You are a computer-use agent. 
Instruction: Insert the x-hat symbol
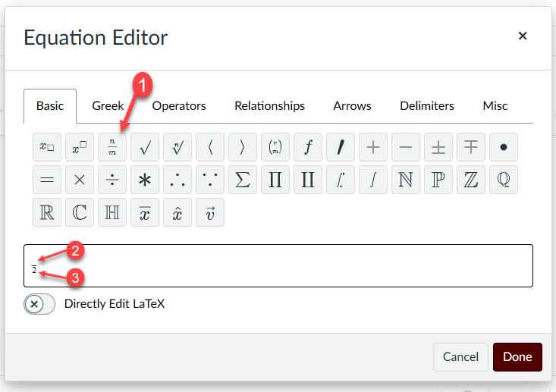tap(177, 212)
